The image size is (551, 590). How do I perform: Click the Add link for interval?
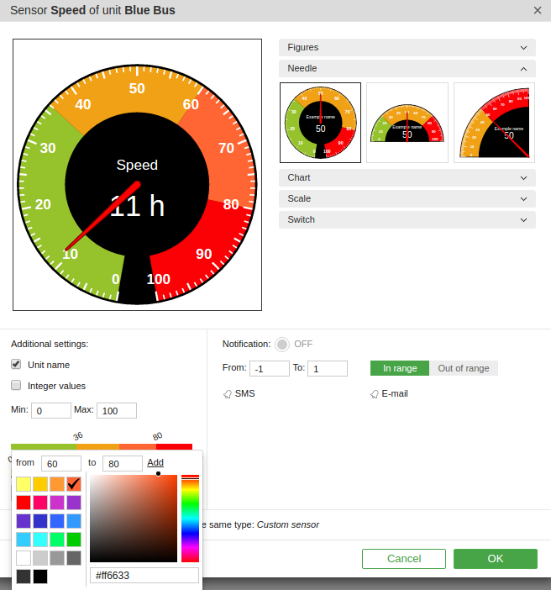tap(155, 463)
